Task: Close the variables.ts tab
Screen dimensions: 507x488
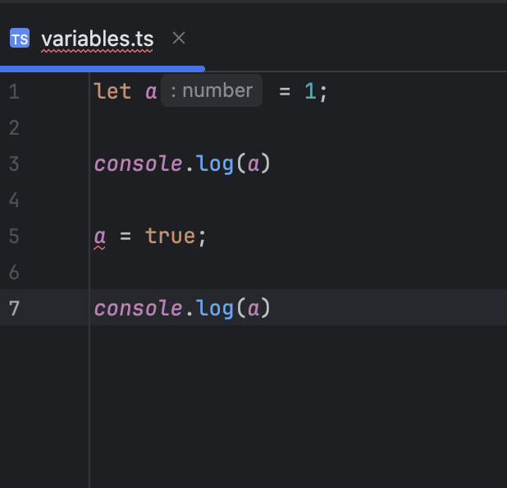Action: (x=179, y=39)
